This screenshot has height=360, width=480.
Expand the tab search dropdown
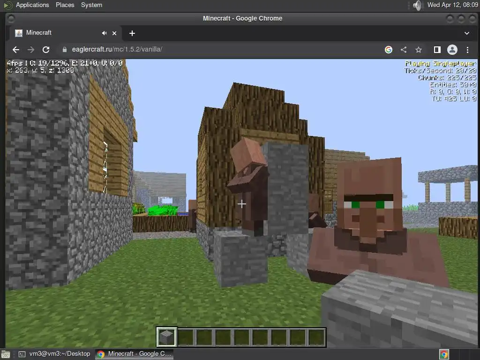pos(467,33)
